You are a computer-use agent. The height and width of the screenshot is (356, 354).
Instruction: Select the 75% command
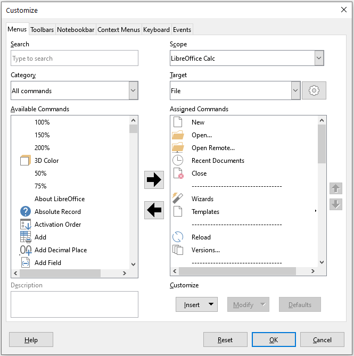click(40, 186)
